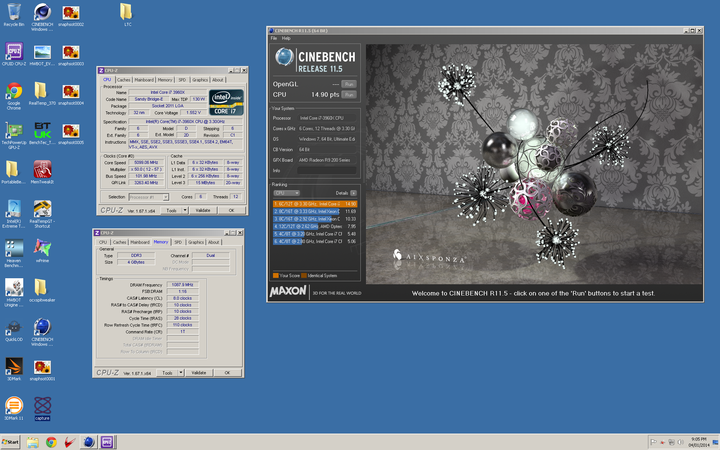Switch to SPD tab in upper CPU-Z window
The width and height of the screenshot is (720, 450).
[182, 80]
